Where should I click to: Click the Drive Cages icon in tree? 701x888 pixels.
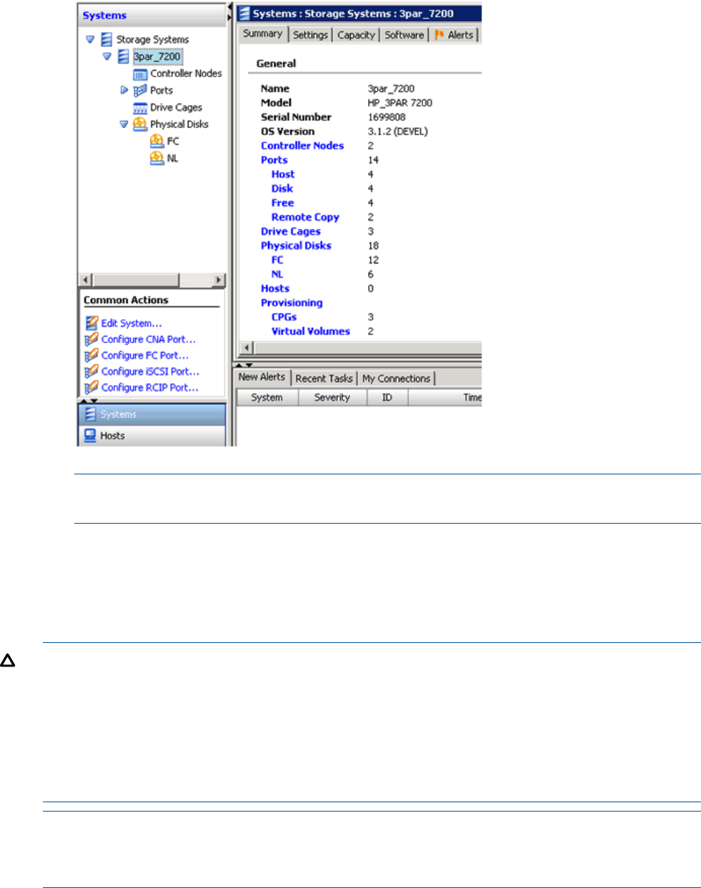coord(141,108)
